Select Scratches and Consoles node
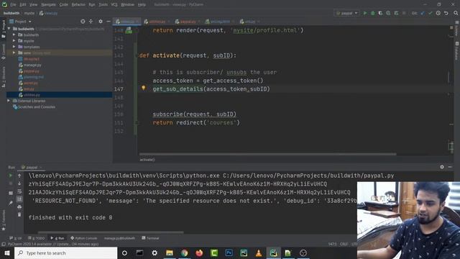The width and height of the screenshot is (460, 259). click(x=37, y=107)
